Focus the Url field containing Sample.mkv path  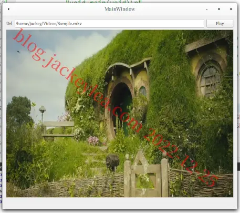click(109, 24)
